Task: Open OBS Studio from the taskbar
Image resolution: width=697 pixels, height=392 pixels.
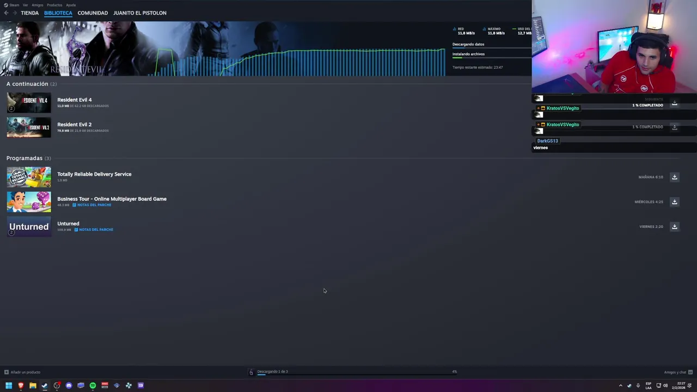Action: (x=57, y=385)
